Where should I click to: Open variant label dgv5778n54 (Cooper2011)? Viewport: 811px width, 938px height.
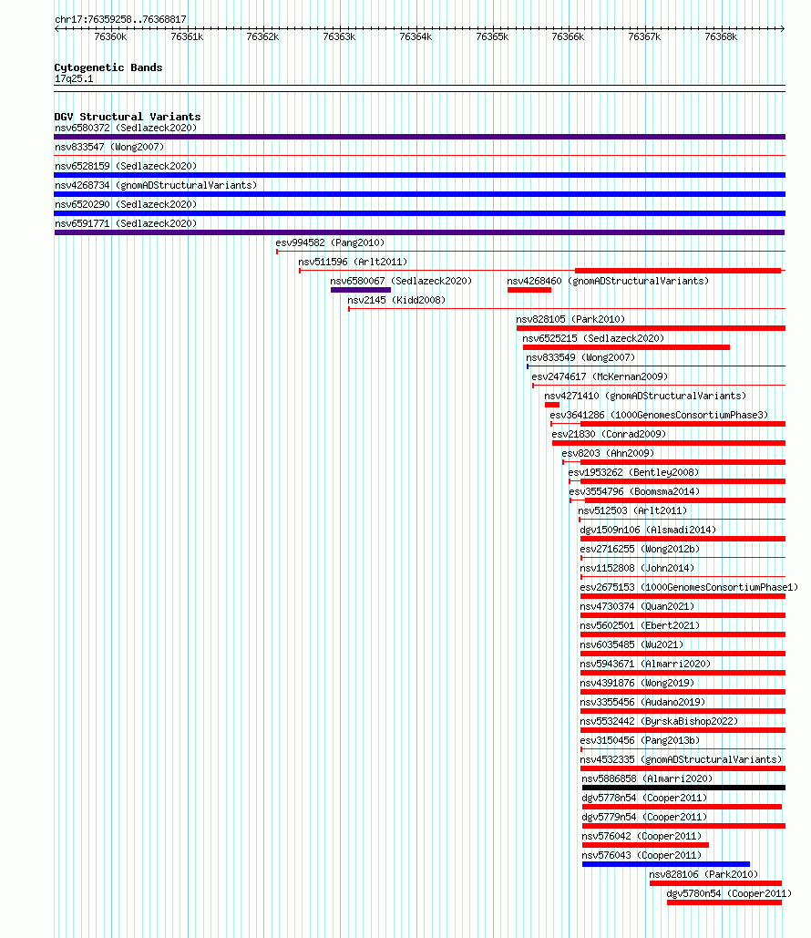pyautogui.click(x=644, y=798)
